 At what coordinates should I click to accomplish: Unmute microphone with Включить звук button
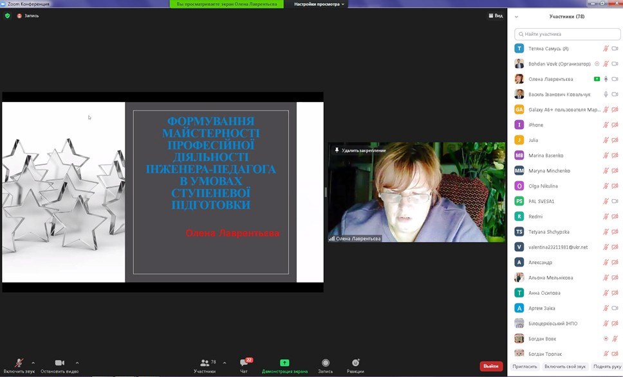pos(19,364)
